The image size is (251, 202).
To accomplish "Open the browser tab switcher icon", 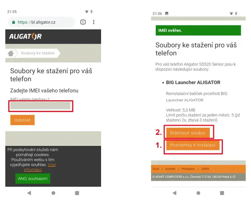I will [83, 22].
